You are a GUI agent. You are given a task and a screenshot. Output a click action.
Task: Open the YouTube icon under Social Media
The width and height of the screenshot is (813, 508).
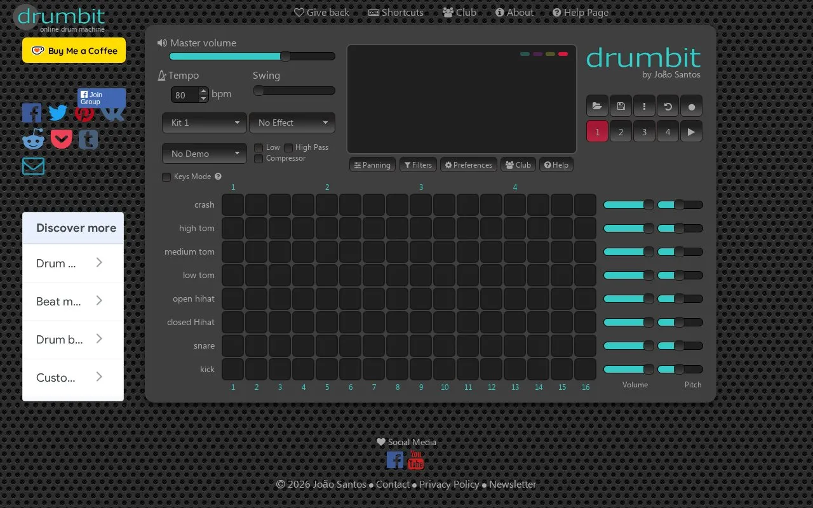click(416, 460)
